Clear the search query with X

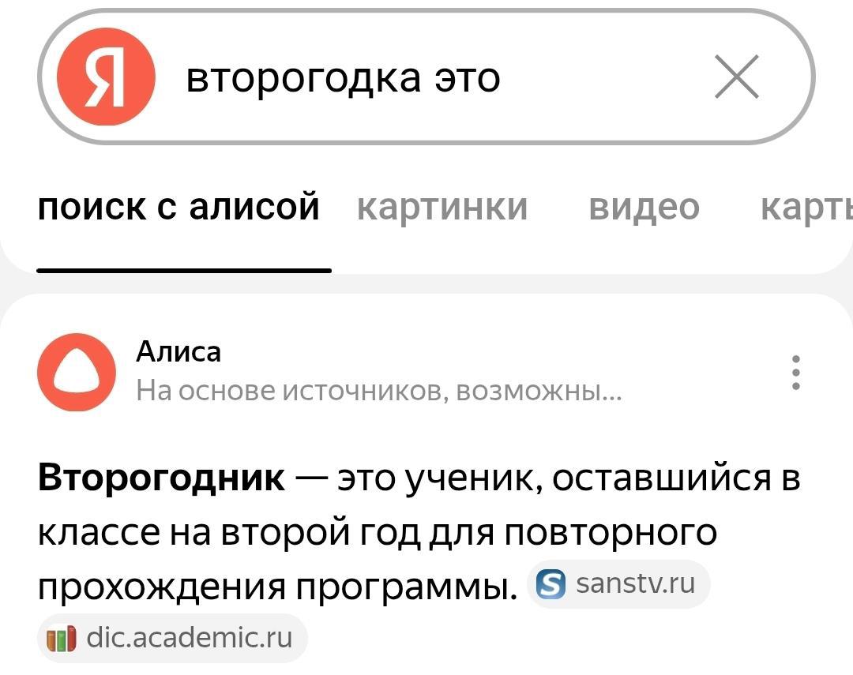pyautogui.click(x=736, y=77)
